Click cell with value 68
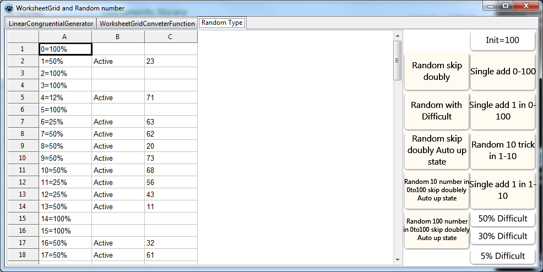Image resolution: width=543 pixels, height=272 pixels. coord(171,170)
